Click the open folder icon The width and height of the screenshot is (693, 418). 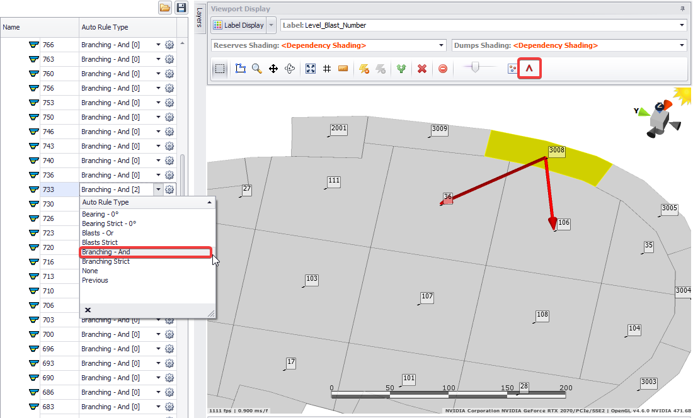pos(165,8)
